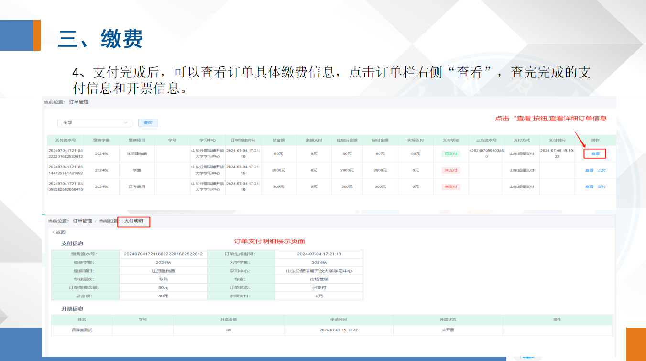Click 查看 for the 学费 order

tap(589, 170)
